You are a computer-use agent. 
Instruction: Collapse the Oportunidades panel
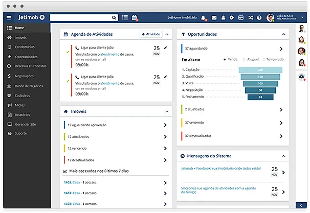click(283, 34)
